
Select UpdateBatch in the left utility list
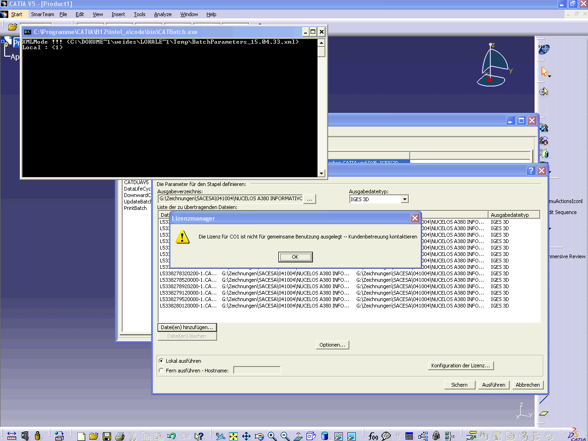137,202
